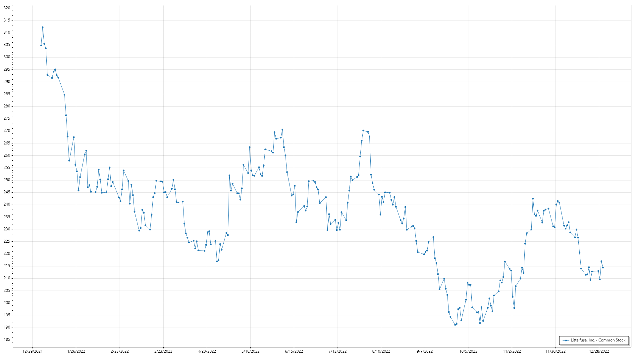Click the 10/5/2022 x-axis date label
Viewport: 636px width, 357px height.
468,351
